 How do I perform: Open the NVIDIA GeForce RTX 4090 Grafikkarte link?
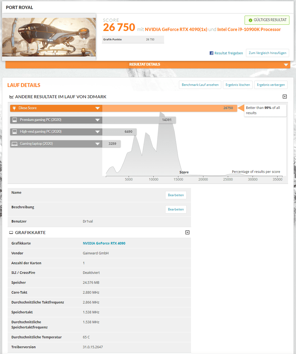(104, 243)
